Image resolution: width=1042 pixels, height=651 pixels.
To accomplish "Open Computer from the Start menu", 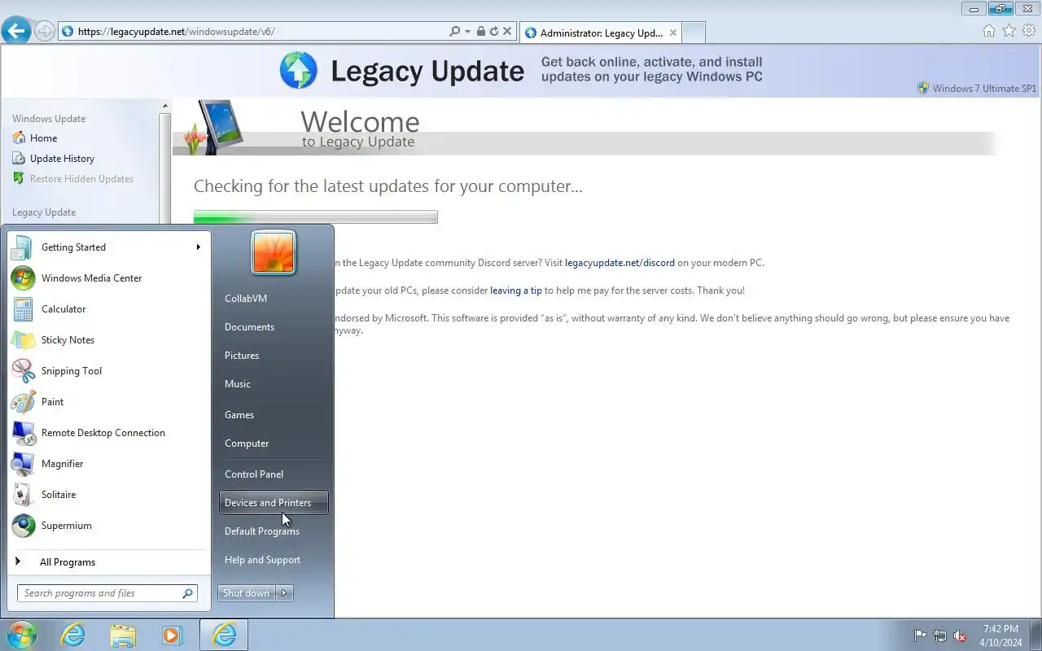I will point(273,443).
